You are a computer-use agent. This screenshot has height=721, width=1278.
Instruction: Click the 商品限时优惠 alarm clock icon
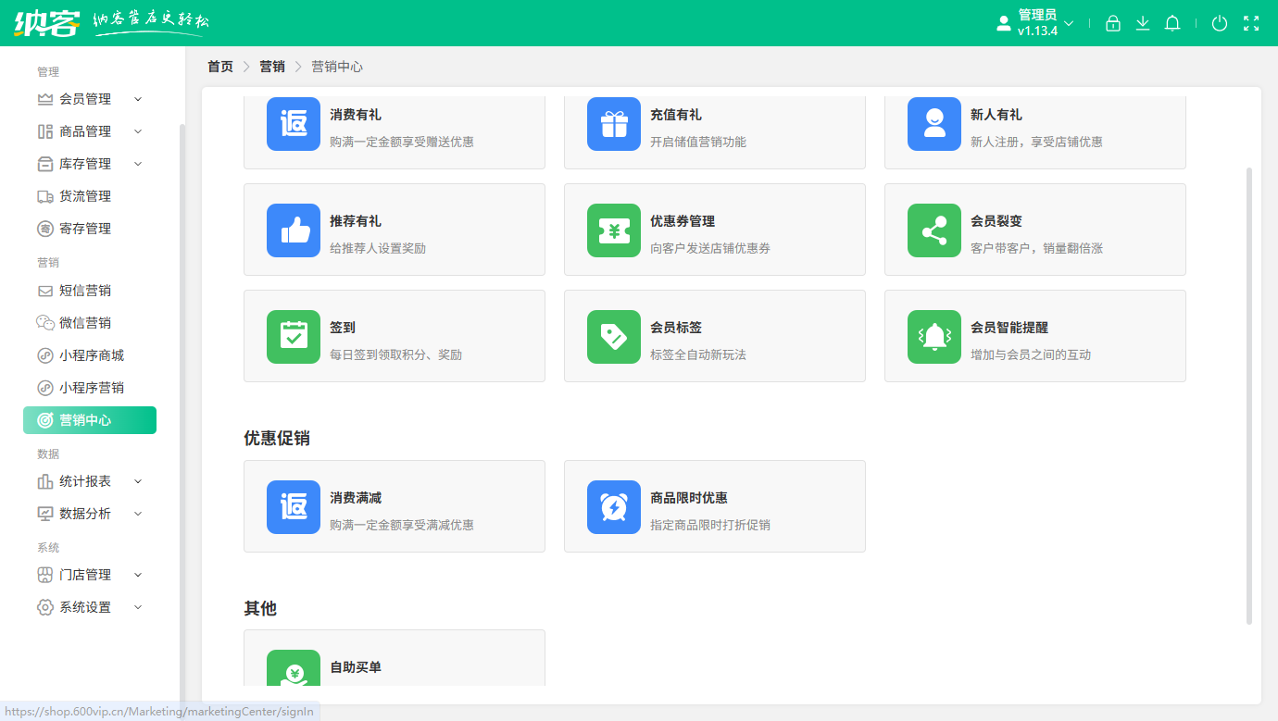(x=614, y=507)
